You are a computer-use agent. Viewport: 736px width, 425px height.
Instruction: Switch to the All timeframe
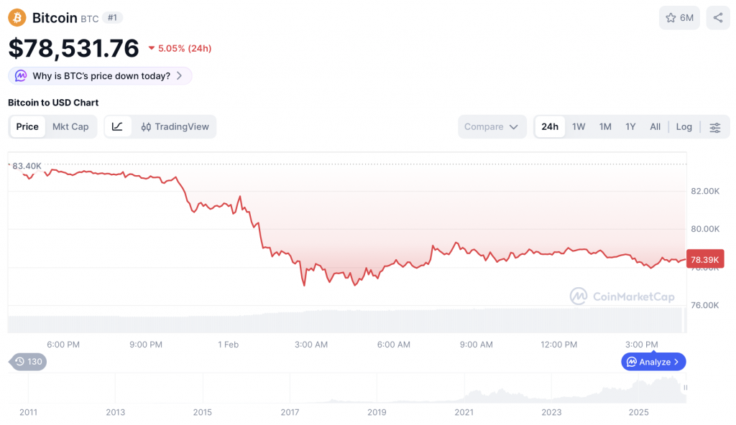click(x=655, y=126)
